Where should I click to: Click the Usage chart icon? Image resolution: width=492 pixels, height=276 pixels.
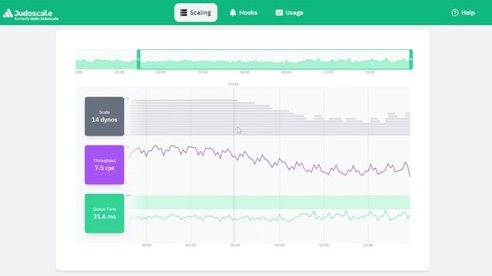[x=279, y=12]
